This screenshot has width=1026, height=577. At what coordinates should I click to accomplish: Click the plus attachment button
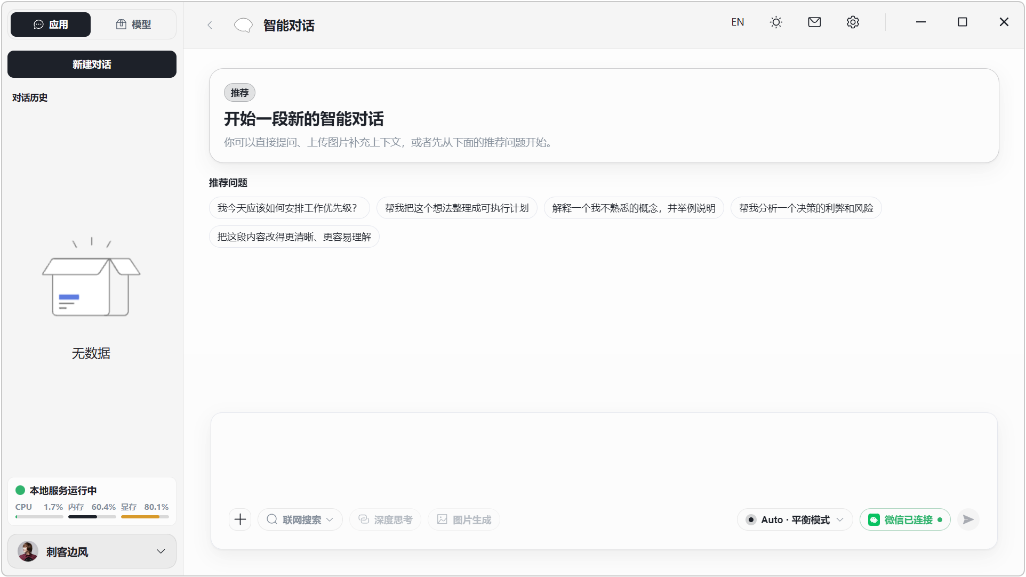tap(240, 519)
